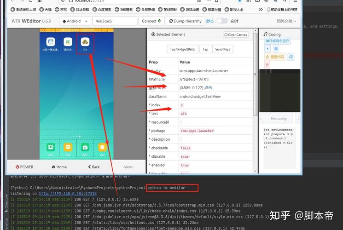Screen dimensions: 343x230
Task: Open the http://192.168.0.104:17310 link in terminal
Action: pyautogui.click(x=68, y=194)
